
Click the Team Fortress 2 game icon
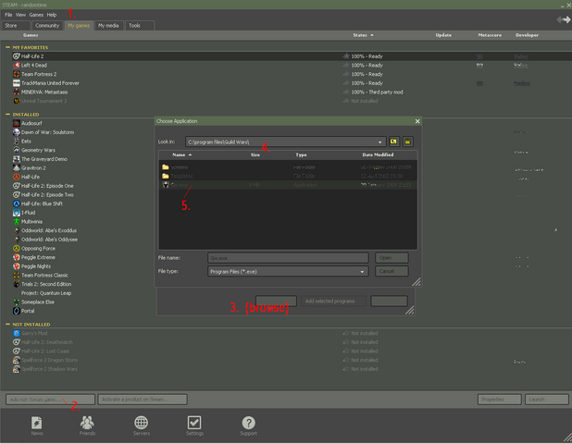pos(17,74)
